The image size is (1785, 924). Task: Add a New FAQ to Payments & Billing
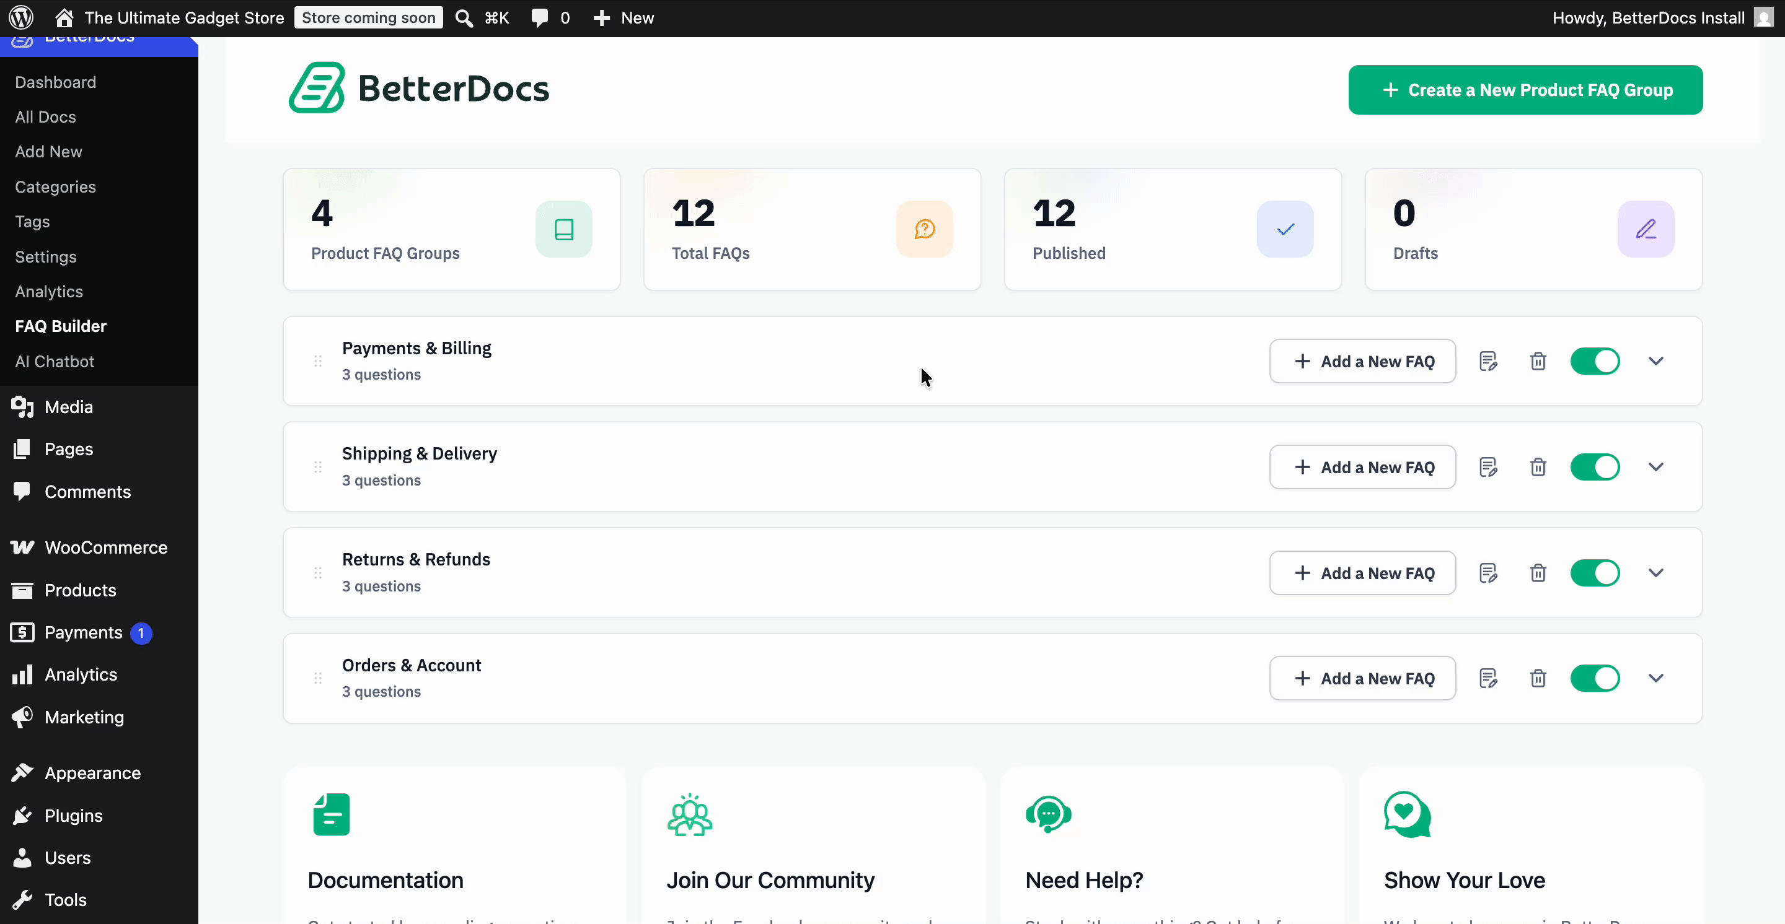pos(1362,361)
